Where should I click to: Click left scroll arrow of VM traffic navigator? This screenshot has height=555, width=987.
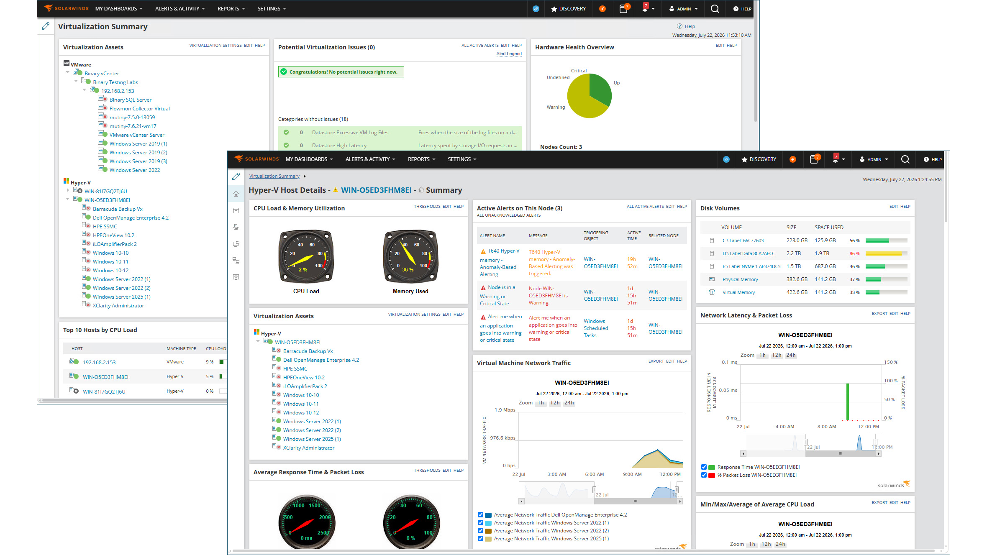(521, 501)
